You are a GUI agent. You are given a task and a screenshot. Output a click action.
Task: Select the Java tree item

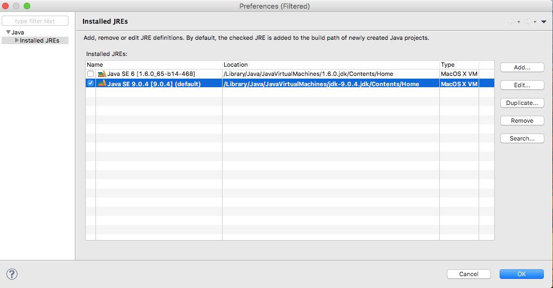point(18,32)
